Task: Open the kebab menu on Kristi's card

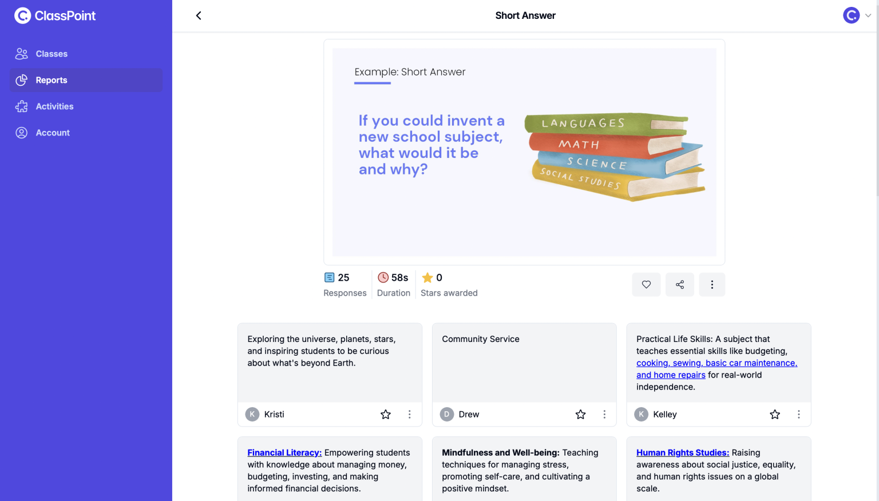Action: click(410, 414)
